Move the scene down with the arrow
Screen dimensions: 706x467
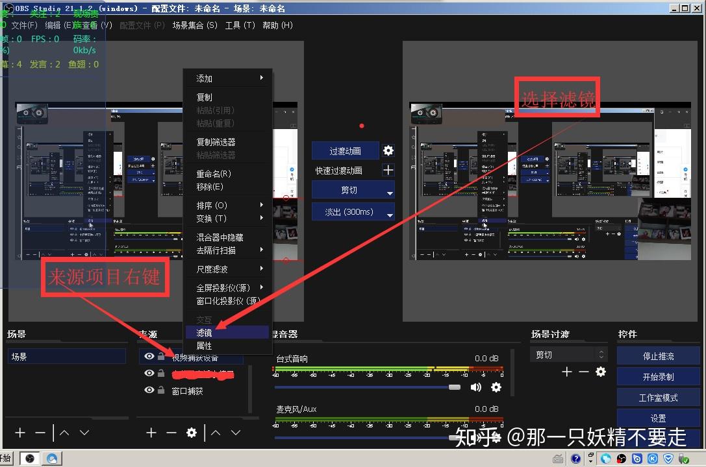pos(84,433)
